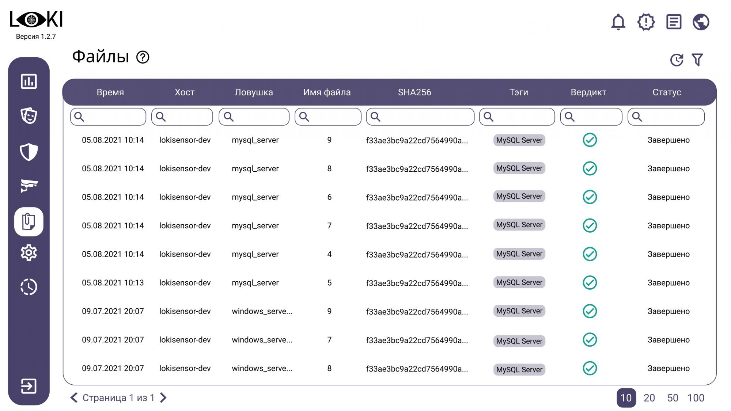Open the history clock icon in the sidebar
Viewport: 731px width, 411px height.
[29, 287]
